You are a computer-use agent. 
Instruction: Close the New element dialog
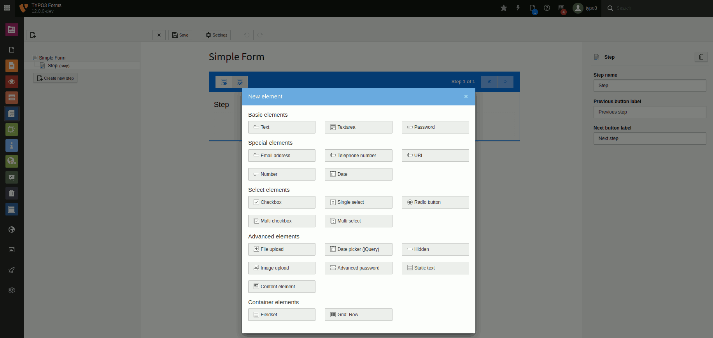[x=466, y=97]
